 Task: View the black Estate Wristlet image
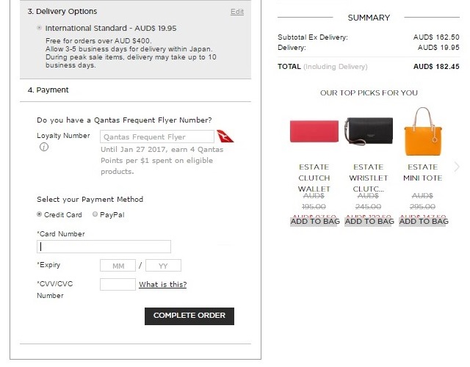pyautogui.click(x=369, y=131)
